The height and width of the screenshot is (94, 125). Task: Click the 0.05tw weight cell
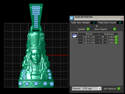tap(110, 40)
